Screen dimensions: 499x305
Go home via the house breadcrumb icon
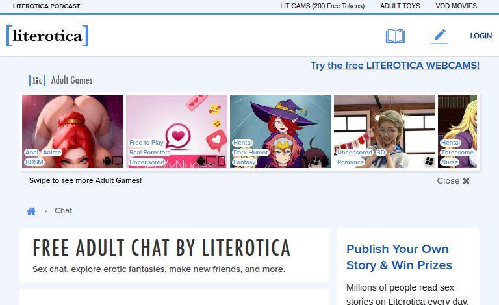(x=31, y=211)
